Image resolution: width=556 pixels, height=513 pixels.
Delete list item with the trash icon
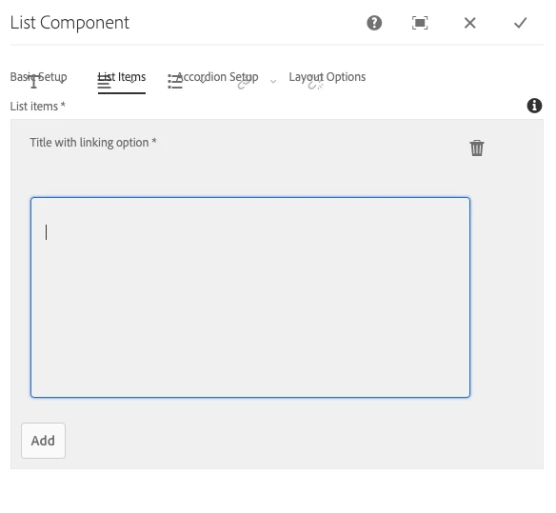477,148
